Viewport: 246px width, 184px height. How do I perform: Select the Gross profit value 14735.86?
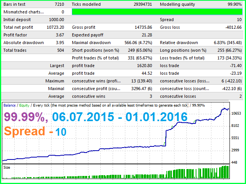coord(143,27)
